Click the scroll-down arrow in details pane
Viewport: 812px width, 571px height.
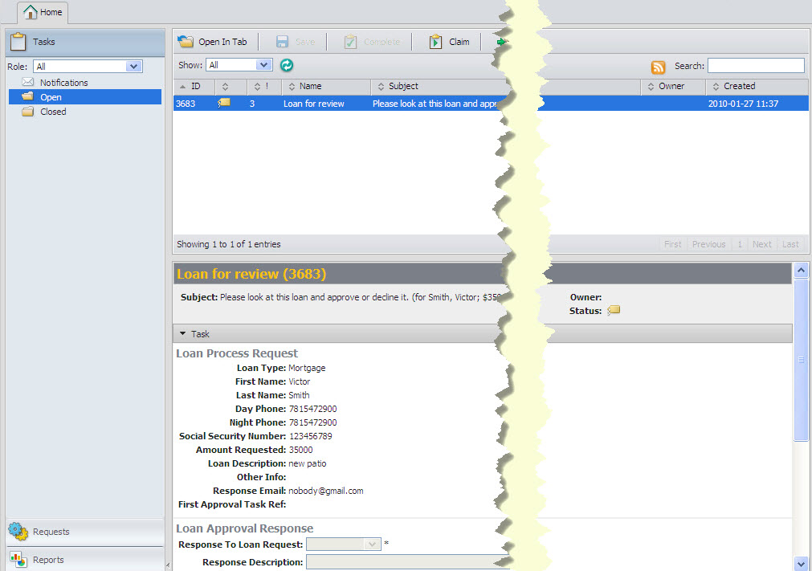click(801, 563)
